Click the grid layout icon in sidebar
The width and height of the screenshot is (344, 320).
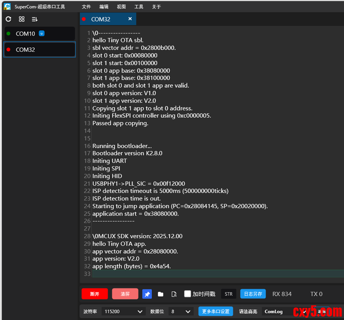[x=21, y=19]
